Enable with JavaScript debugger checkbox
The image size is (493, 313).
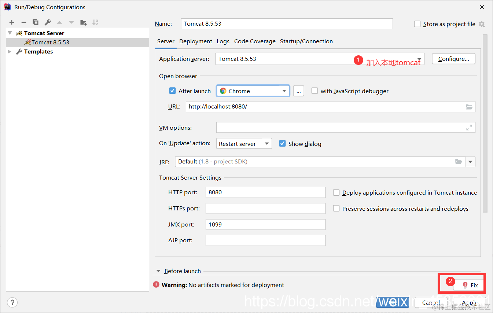[314, 91]
